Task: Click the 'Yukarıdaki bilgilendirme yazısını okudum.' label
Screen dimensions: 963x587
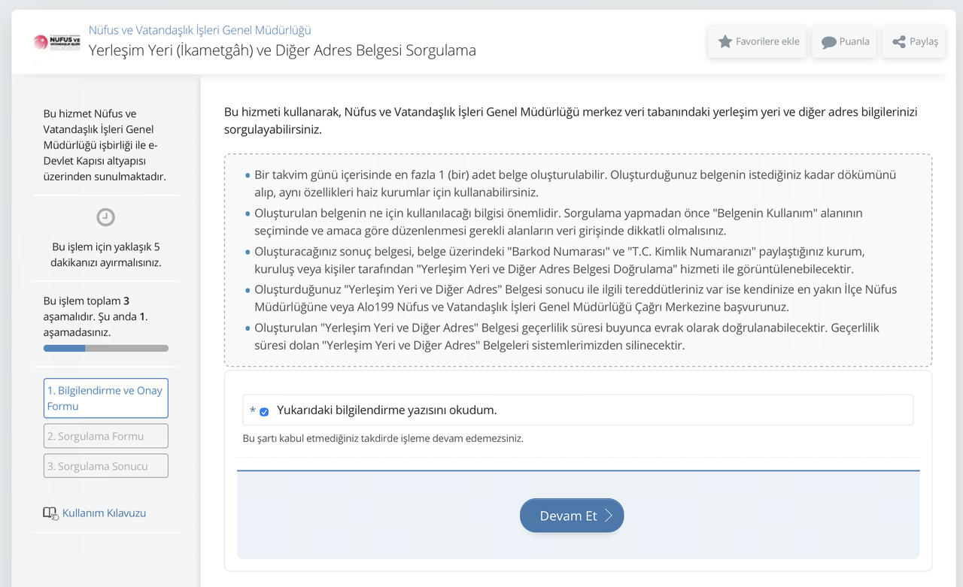Action: pos(387,410)
